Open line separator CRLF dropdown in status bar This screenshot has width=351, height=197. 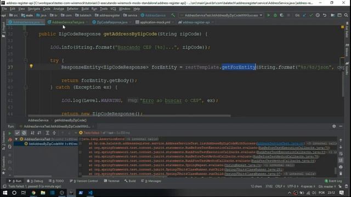[280, 186]
